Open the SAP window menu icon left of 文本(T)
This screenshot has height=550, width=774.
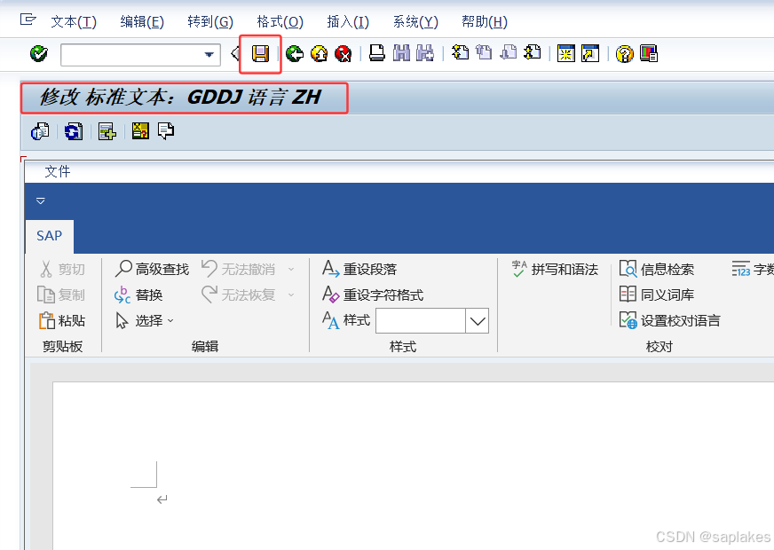click(x=28, y=20)
